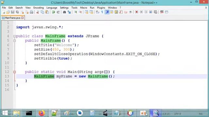Viewport: 209px width, 117px height.
Task: Click the Paste clipboard icon
Action: tap(47, 12)
